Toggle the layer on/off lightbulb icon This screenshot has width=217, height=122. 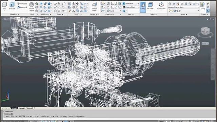tap(170, 11)
